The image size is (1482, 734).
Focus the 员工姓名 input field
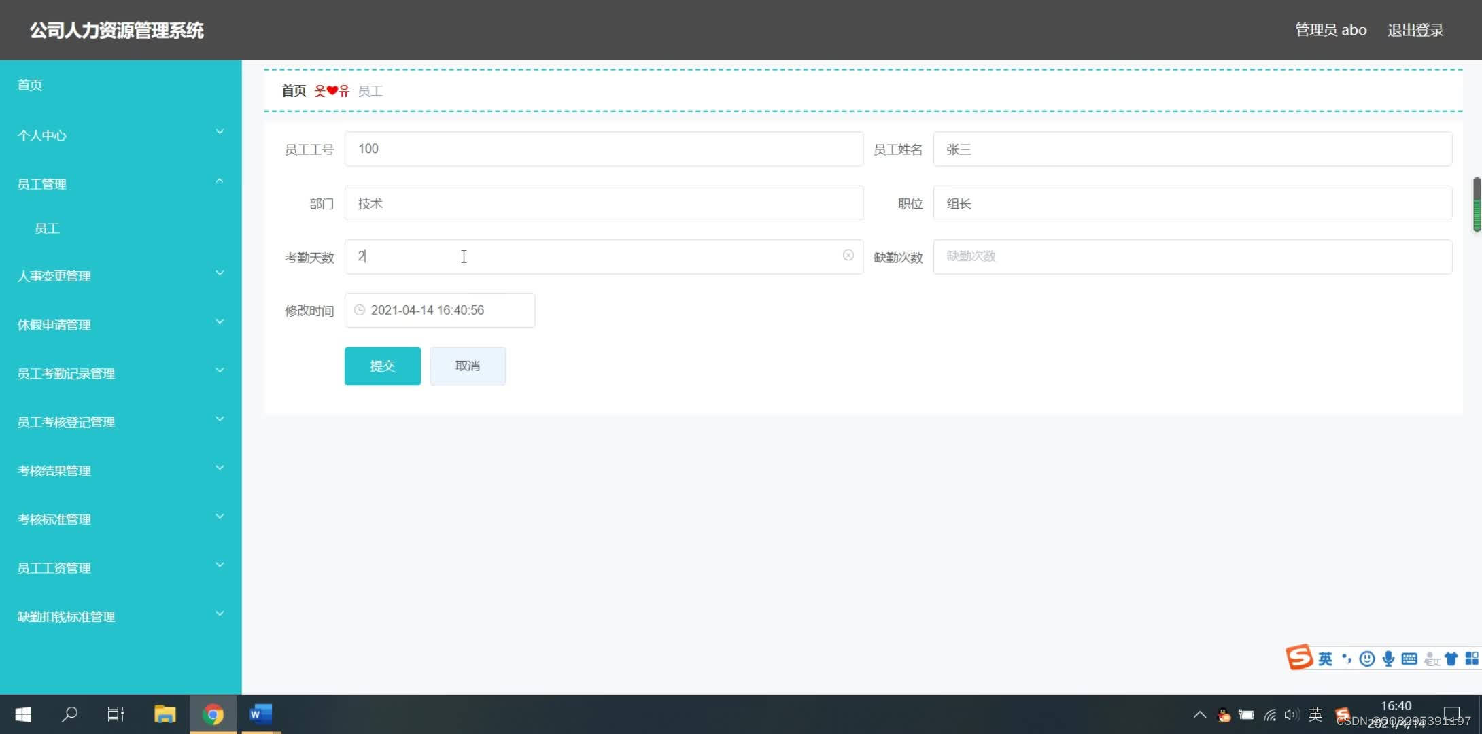[x=1192, y=149]
